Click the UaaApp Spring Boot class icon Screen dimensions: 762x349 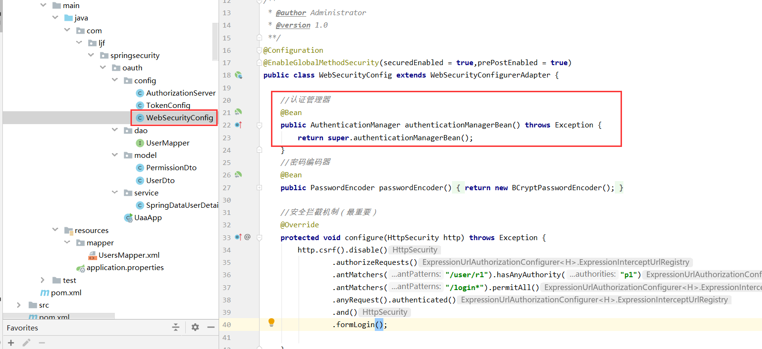click(x=128, y=218)
